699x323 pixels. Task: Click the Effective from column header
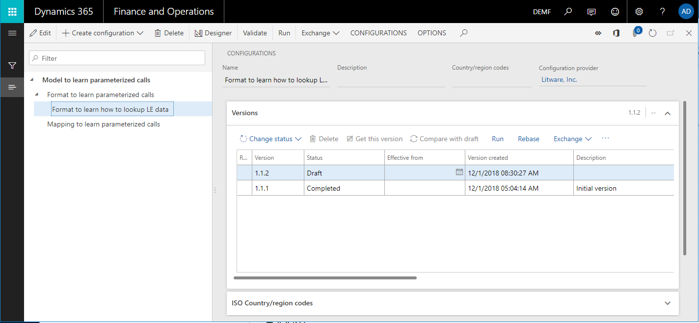[425, 157]
